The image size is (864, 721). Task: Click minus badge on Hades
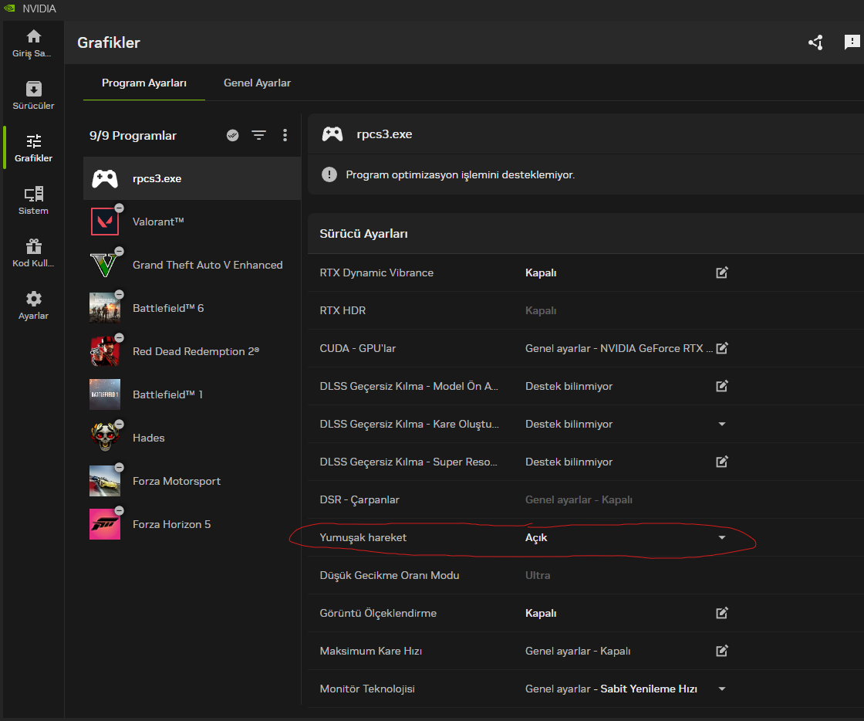(x=119, y=425)
